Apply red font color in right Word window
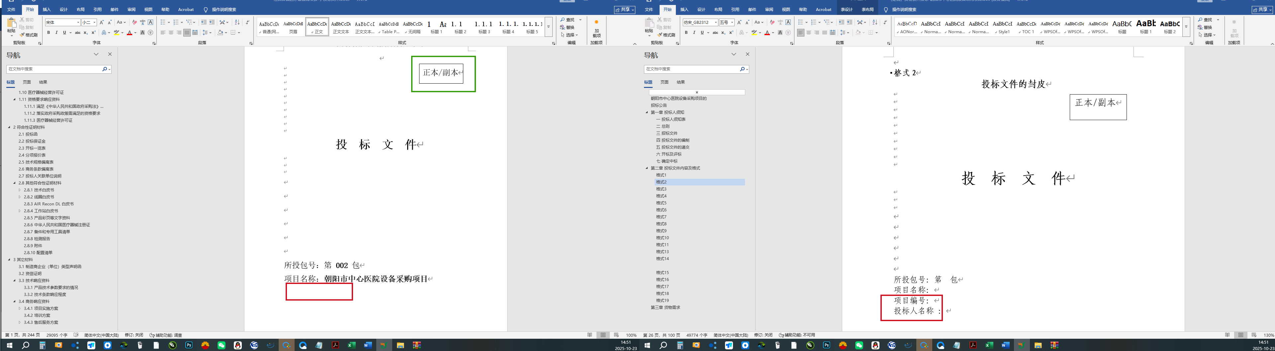The image size is (1275, 351). coord(767,33)
